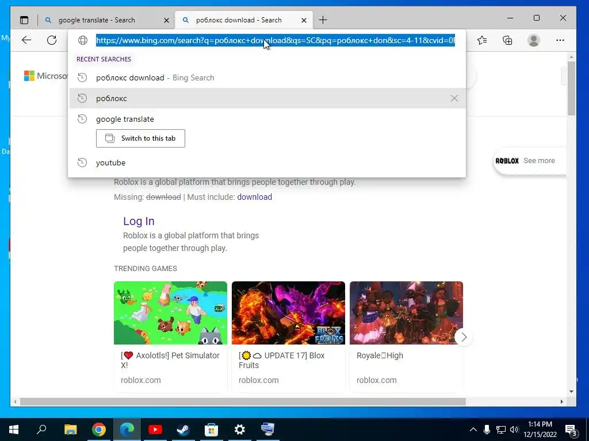Screen dimensions: 589x441
Task: Click the Microsoft logo on page
Action: click(45, 76)
